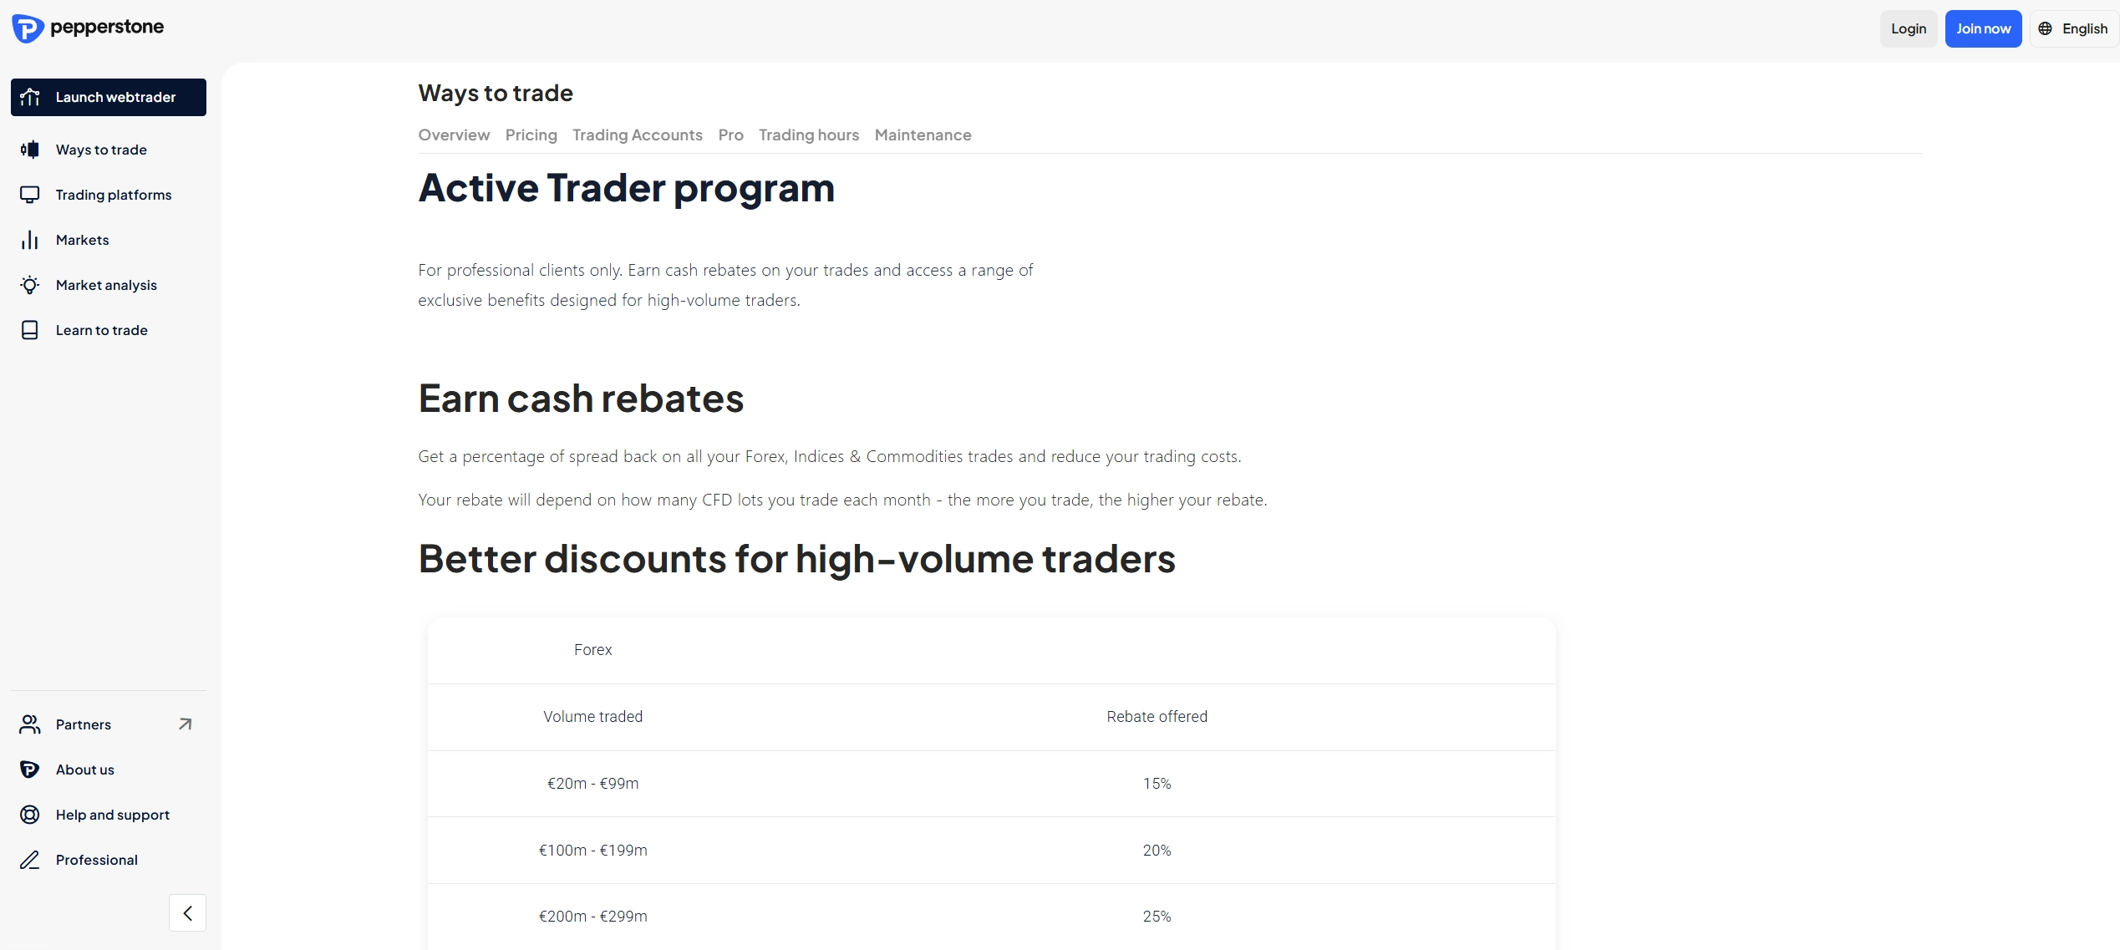
Task: Click the Help and support lifebuoy icon
Action: 30,815
